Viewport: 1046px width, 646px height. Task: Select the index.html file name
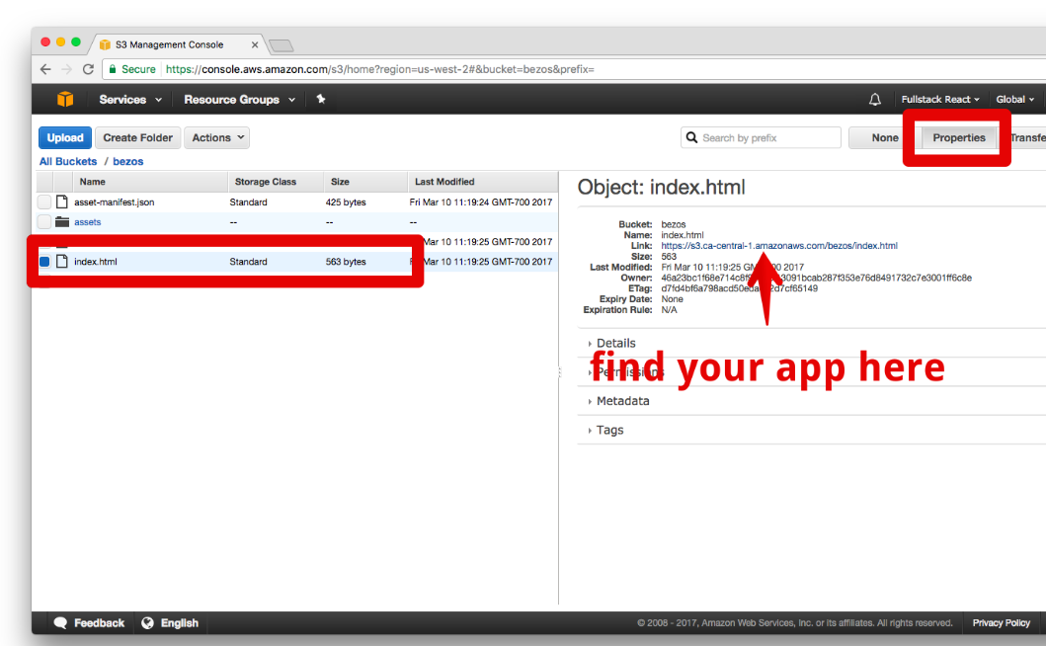[x=96, y=262]
